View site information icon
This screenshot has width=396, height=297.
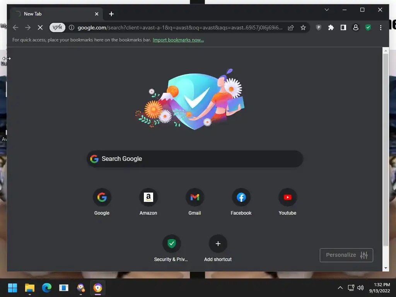click(72, 27)
